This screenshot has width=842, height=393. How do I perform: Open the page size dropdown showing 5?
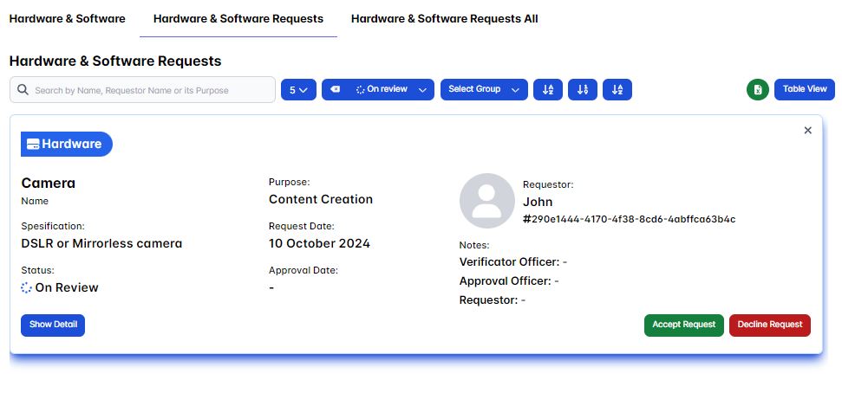(x=298, y=89)
